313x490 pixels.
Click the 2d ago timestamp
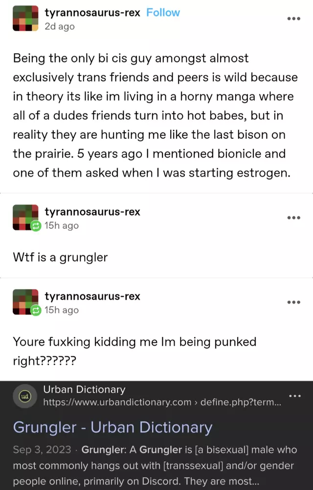60,26
